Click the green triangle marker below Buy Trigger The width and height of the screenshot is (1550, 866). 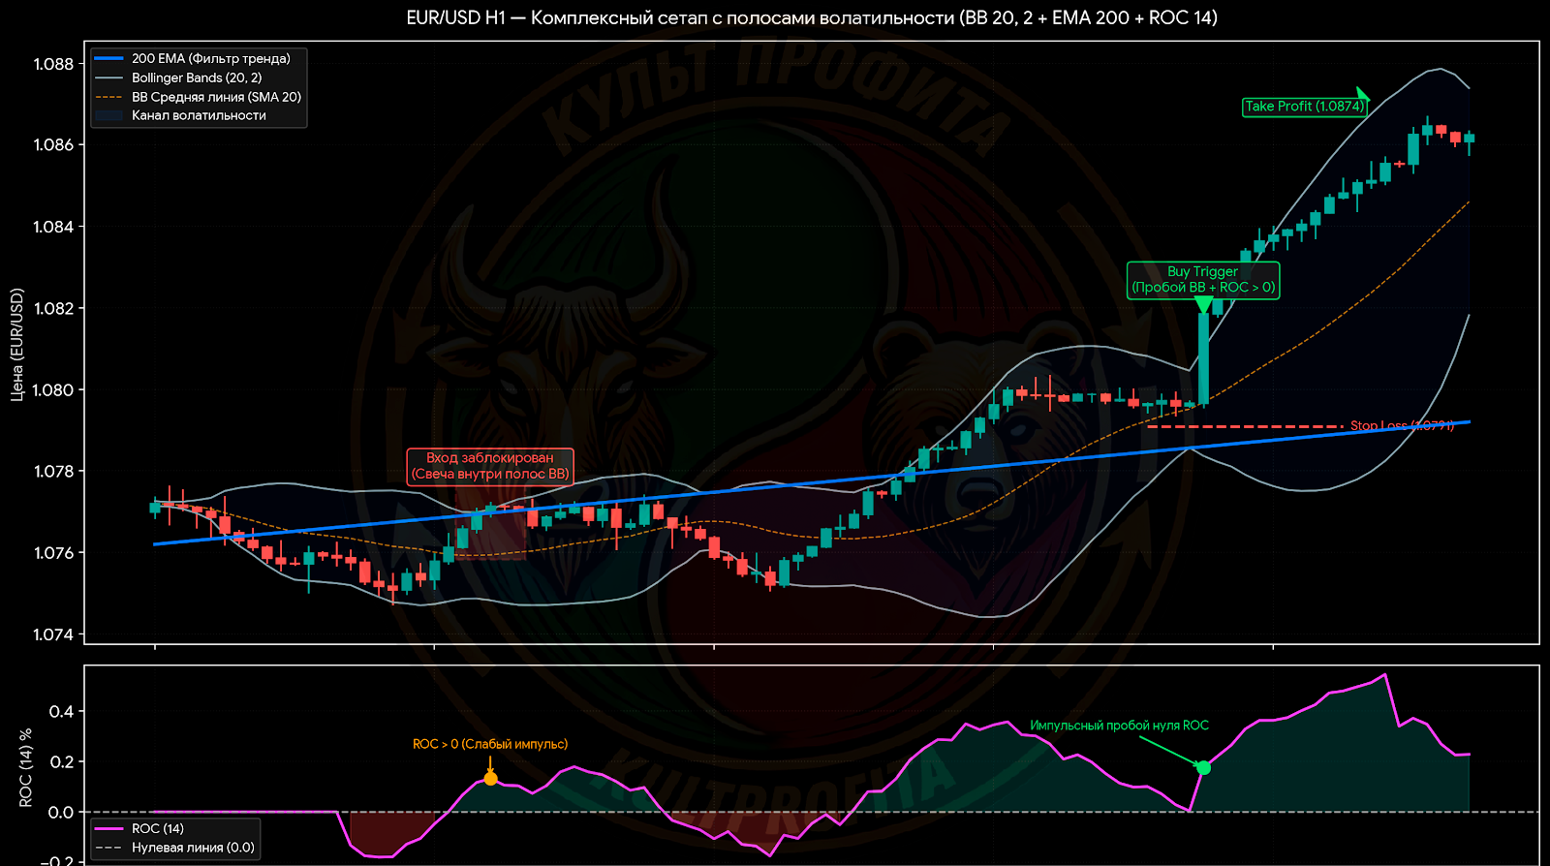coord(1203,305)
